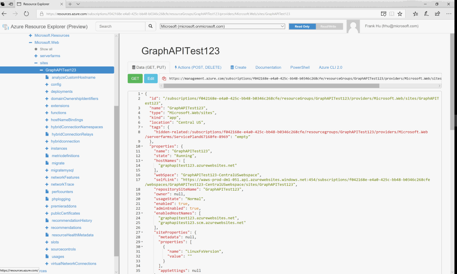Image resolution: width=457 pixels, height=274 pixels.
Task: Click the browser address bar
Action: coord(207,14)
